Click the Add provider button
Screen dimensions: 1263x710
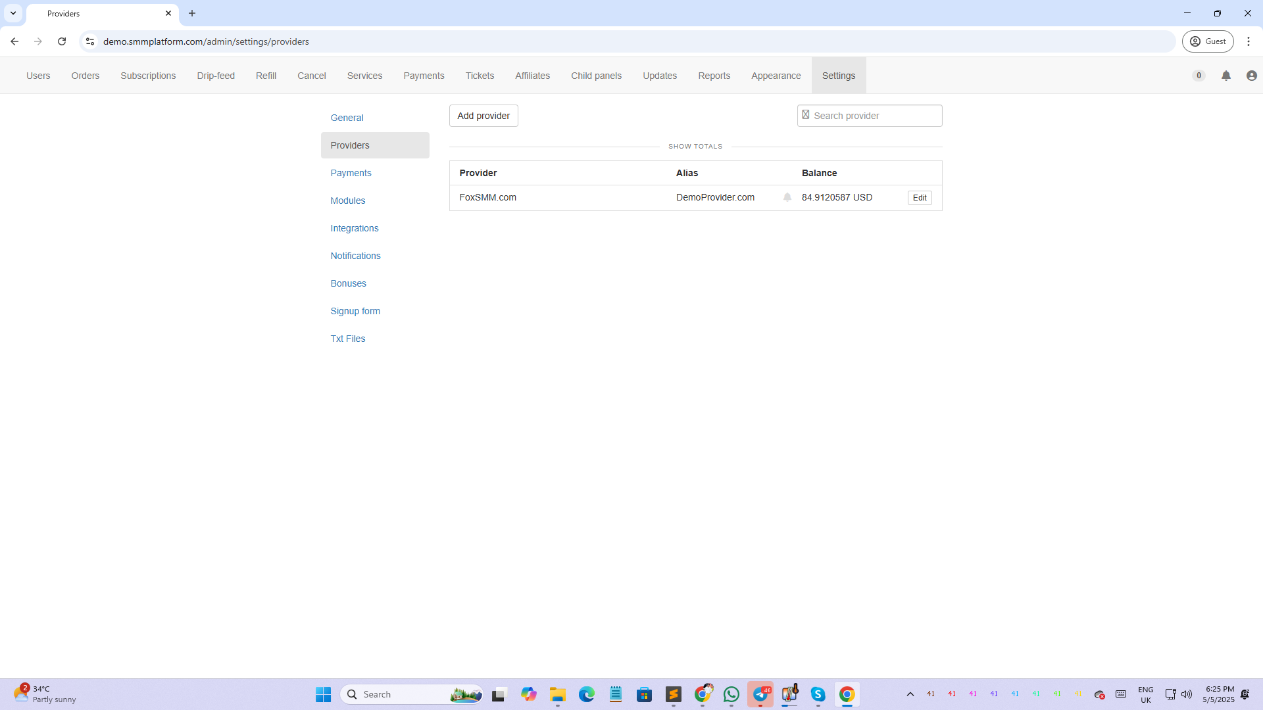coord(483,116)
